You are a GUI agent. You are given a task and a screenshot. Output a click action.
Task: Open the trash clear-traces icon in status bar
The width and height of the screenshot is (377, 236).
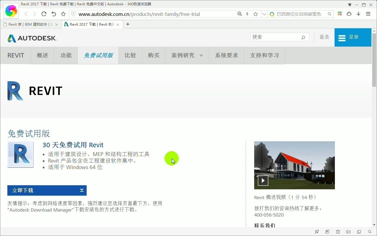(x=338, y=232)
